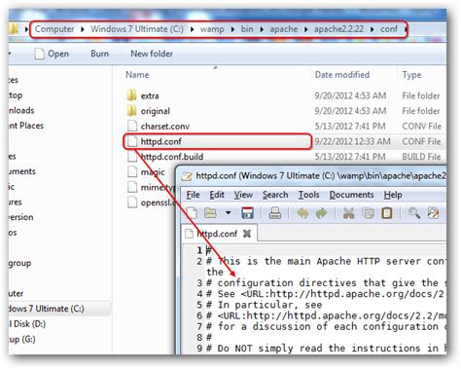Image resolution: width=461 pixels, height=369 pixels.
Task: Click Open button in Explorer toolbar
Action: click(x=52, y=54)
